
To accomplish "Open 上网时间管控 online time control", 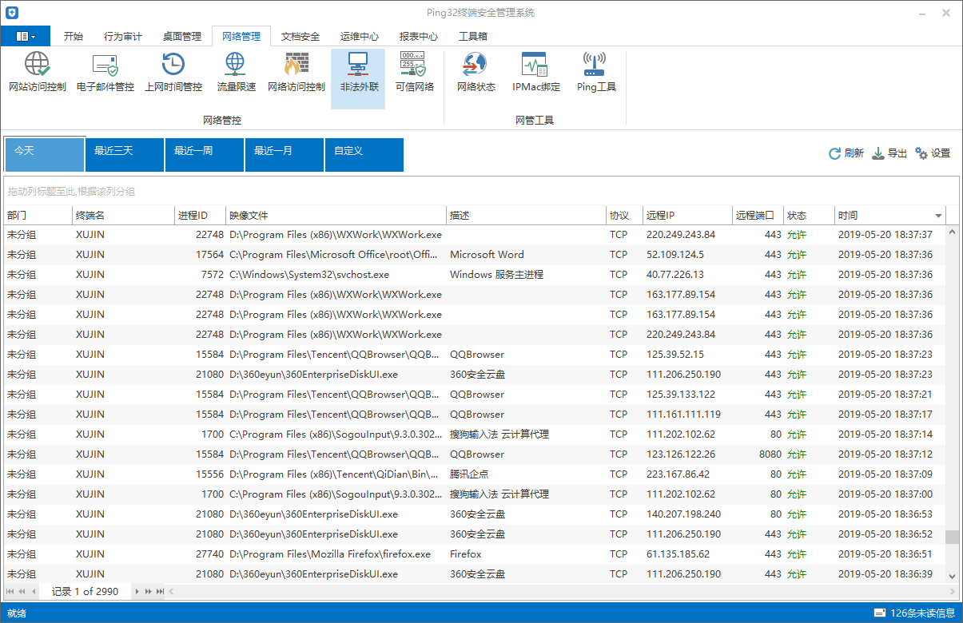I will pyautogui.click(x=173, y=73).
